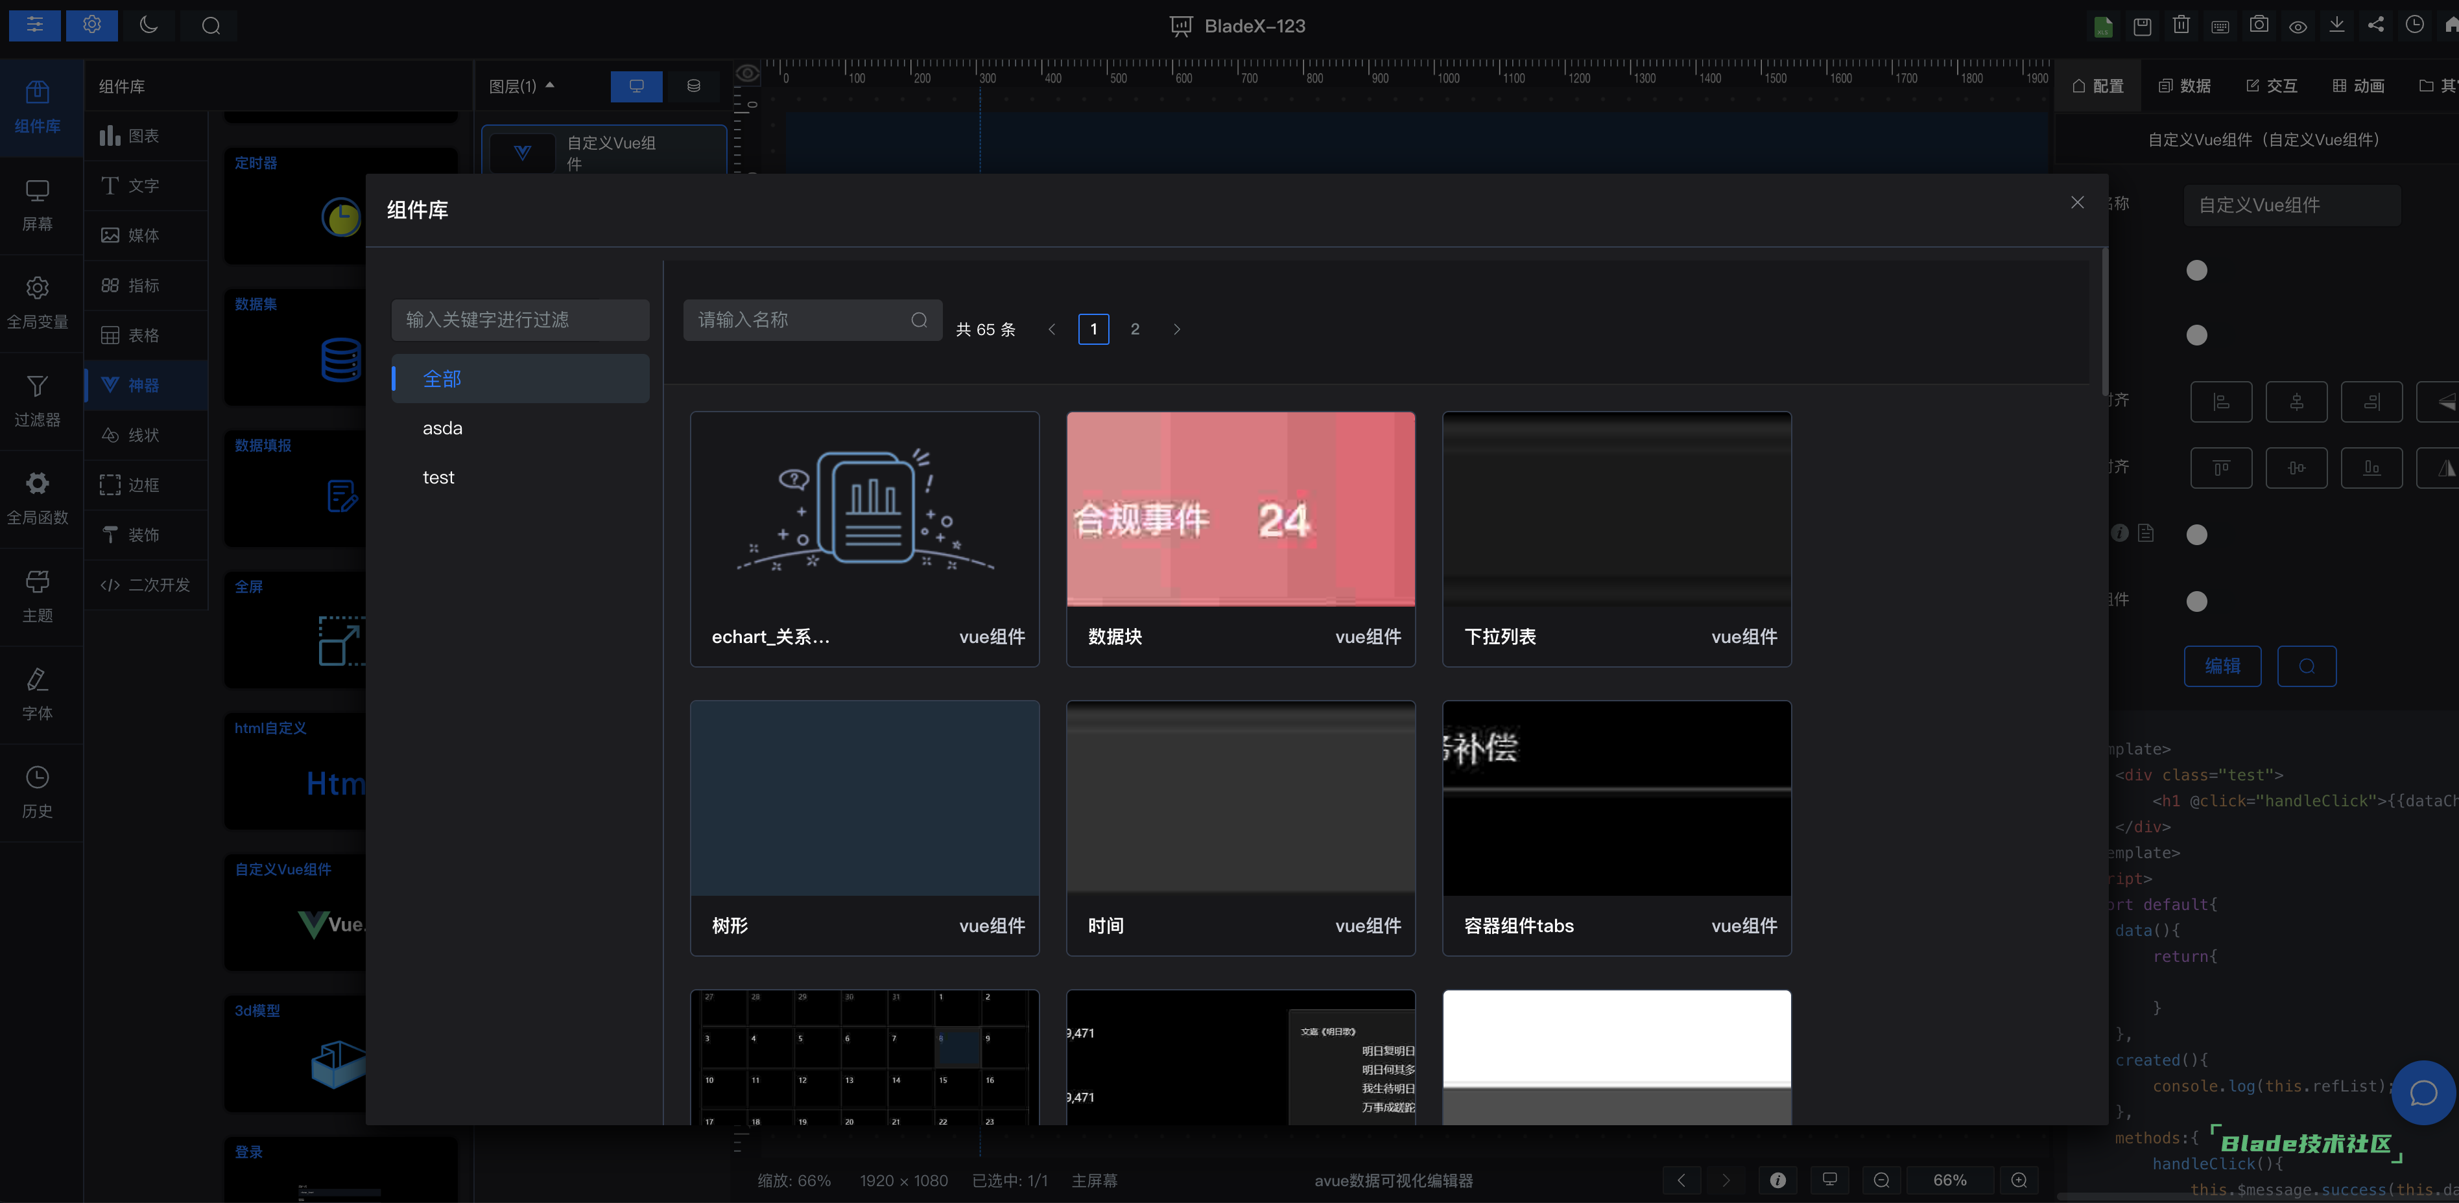Switch to the 数据 tab
The image size is (2459, 1203).
click(2185, 86)
